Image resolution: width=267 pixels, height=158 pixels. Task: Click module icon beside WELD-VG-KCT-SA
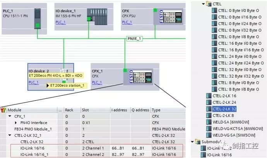(x=209, y=129)
